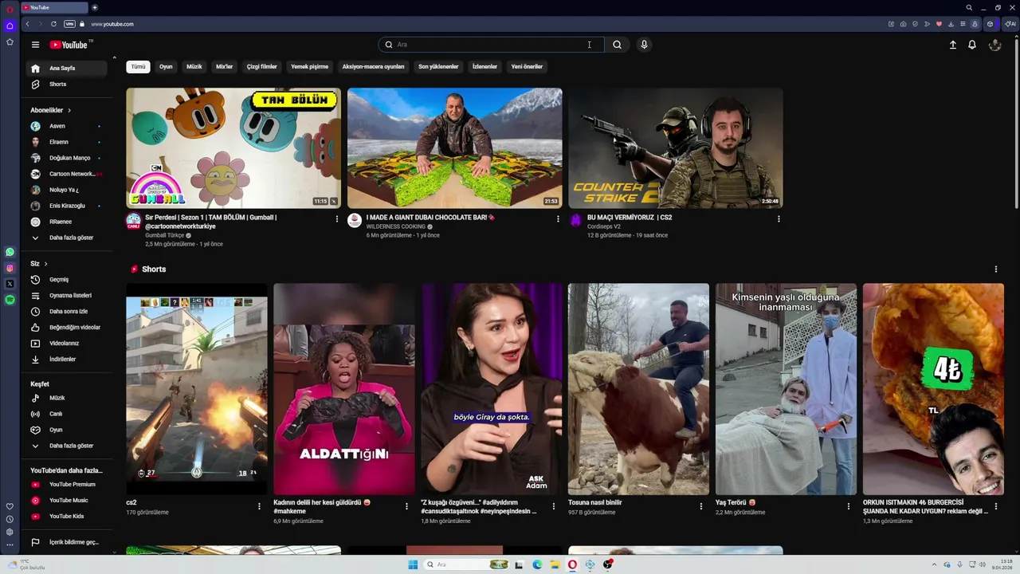Open the VPN badge in address bar
The width and height of the screenshot is (1020, 574).
coord(69,24)
